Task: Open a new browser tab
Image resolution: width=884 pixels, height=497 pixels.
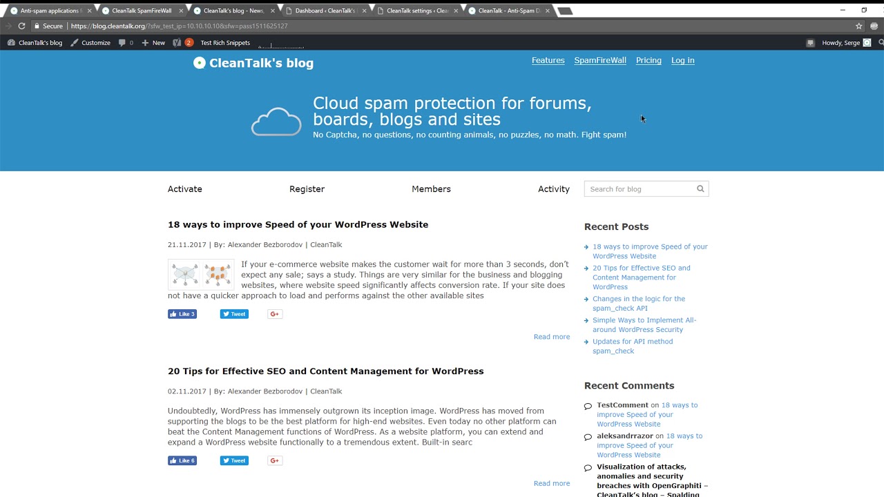Action: tap(564, 11)
